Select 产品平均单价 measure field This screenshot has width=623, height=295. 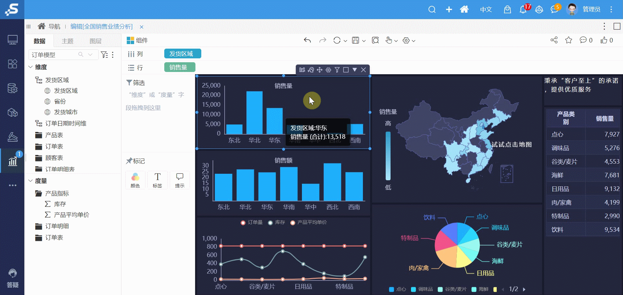click(71, 215)
